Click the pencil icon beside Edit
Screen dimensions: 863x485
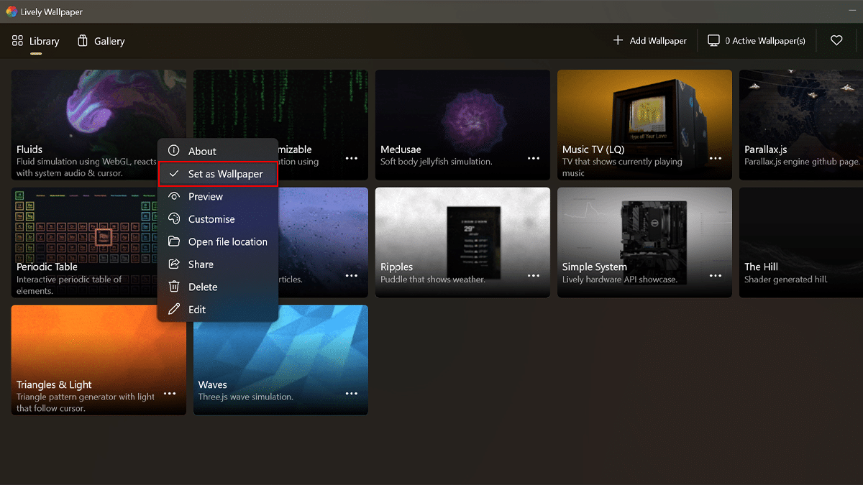pyautogui.click(x=173, y=310)
